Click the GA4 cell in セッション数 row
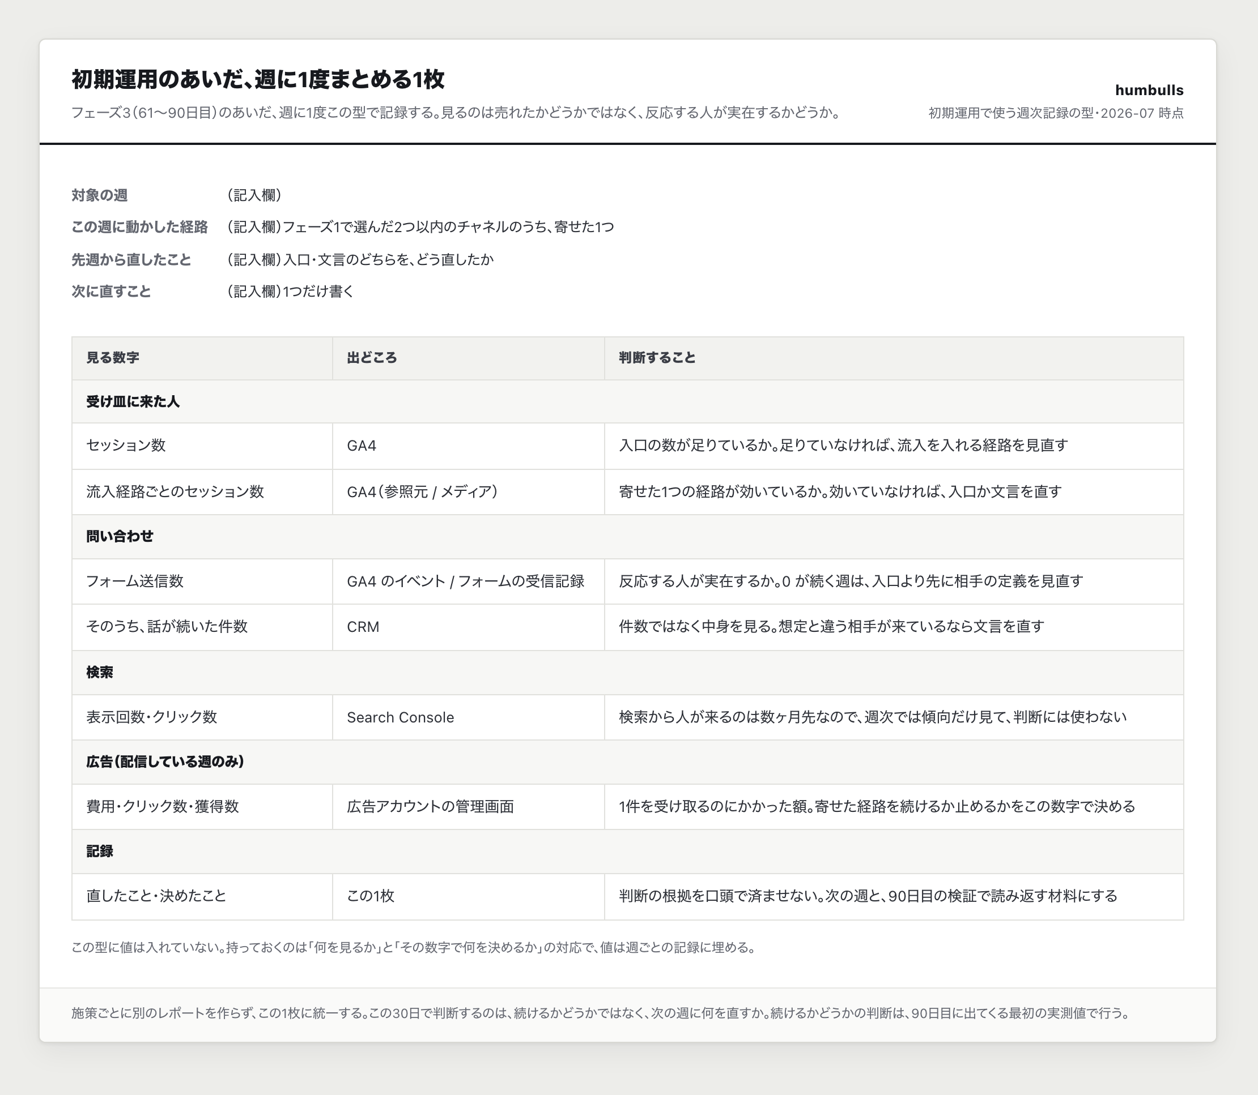The height and width of the screenshot is (1095, 1258). [469, 446]
